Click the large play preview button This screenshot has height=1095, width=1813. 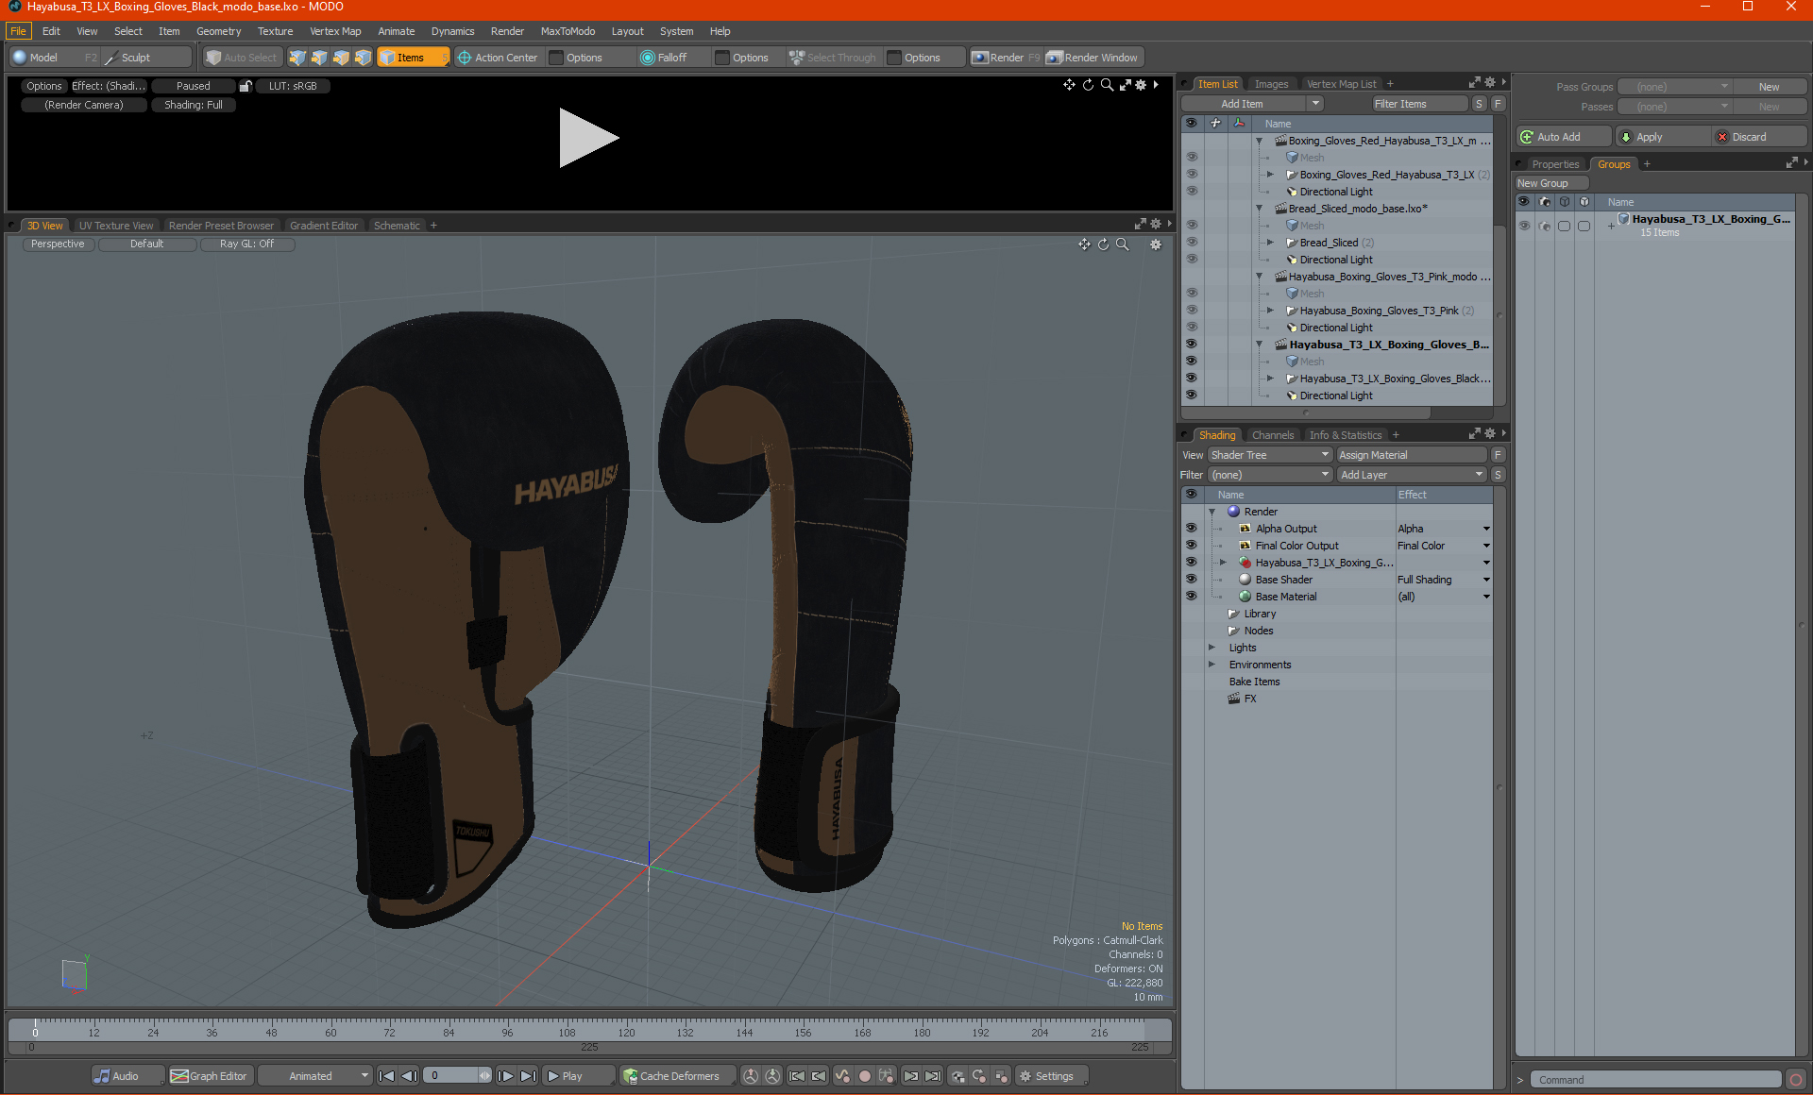point(587,138)
